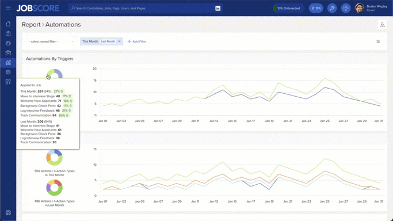Click 'Track Communication: 54' in tooltip
This screenshot has height=221, width=393.
[39, 115]
